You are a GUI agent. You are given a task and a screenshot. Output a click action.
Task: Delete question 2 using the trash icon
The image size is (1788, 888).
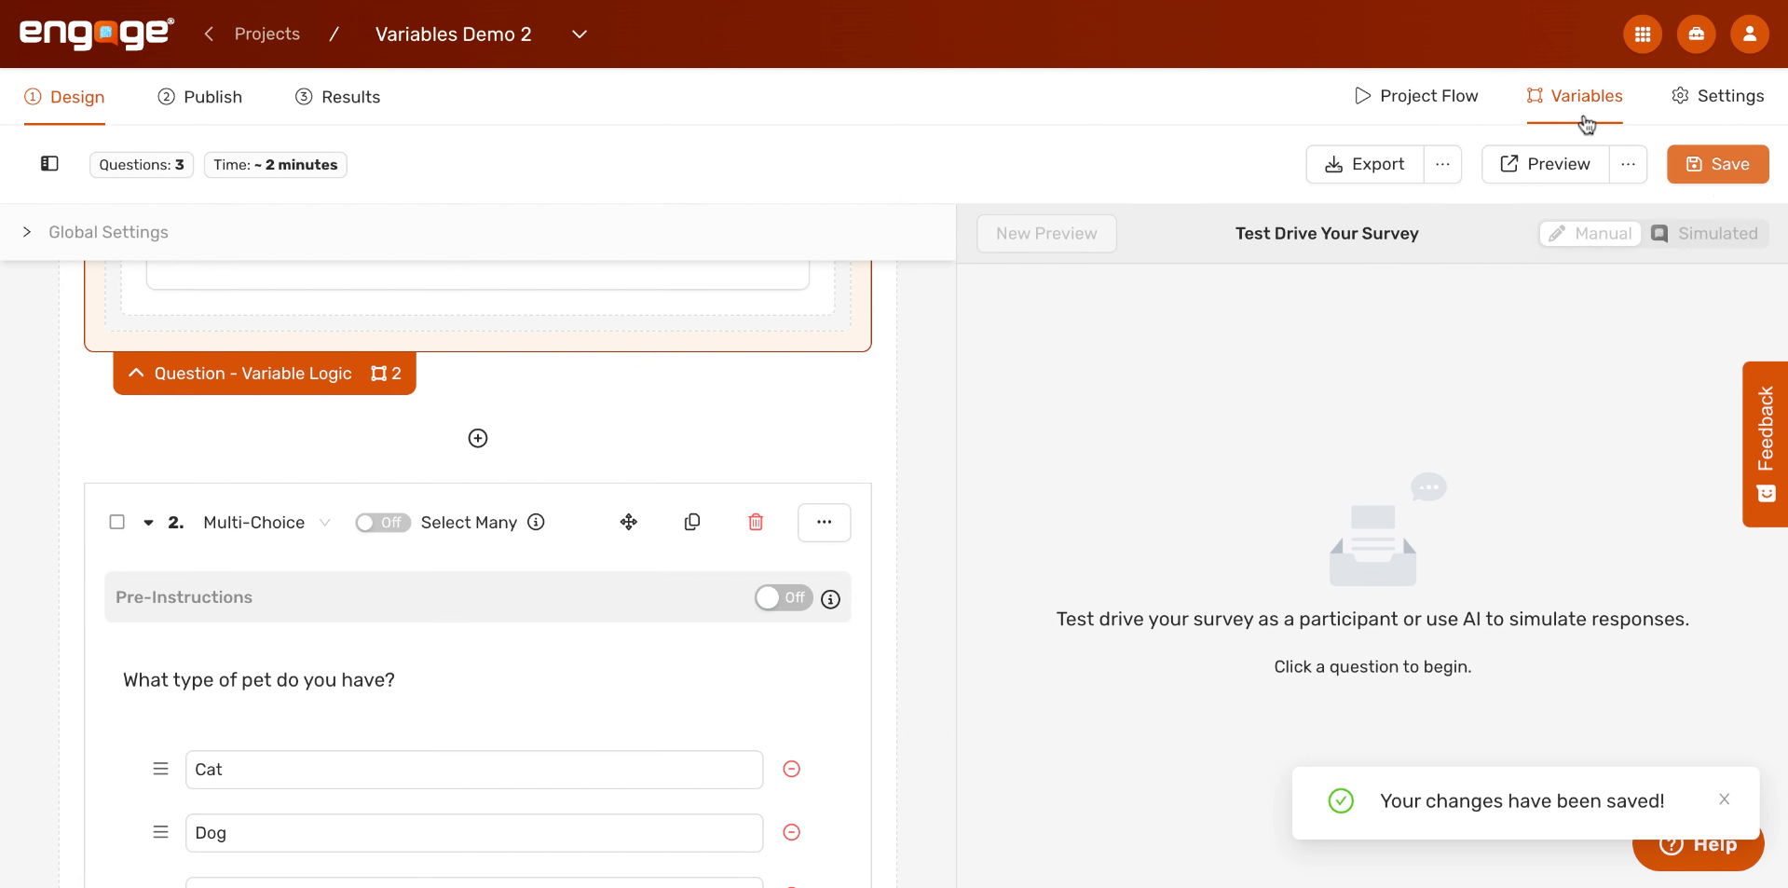pos(756,522)
